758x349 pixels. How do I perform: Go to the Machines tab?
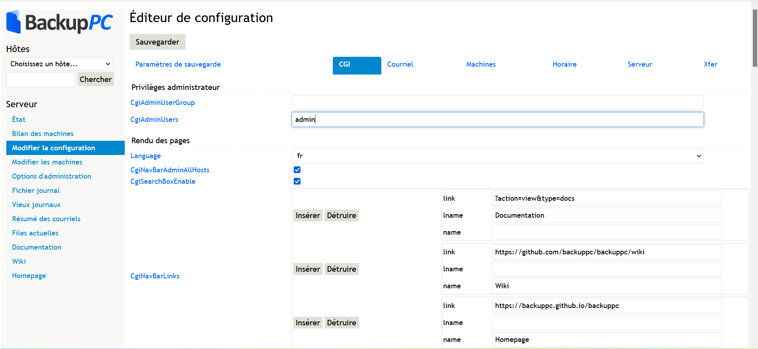coord(480,64)
